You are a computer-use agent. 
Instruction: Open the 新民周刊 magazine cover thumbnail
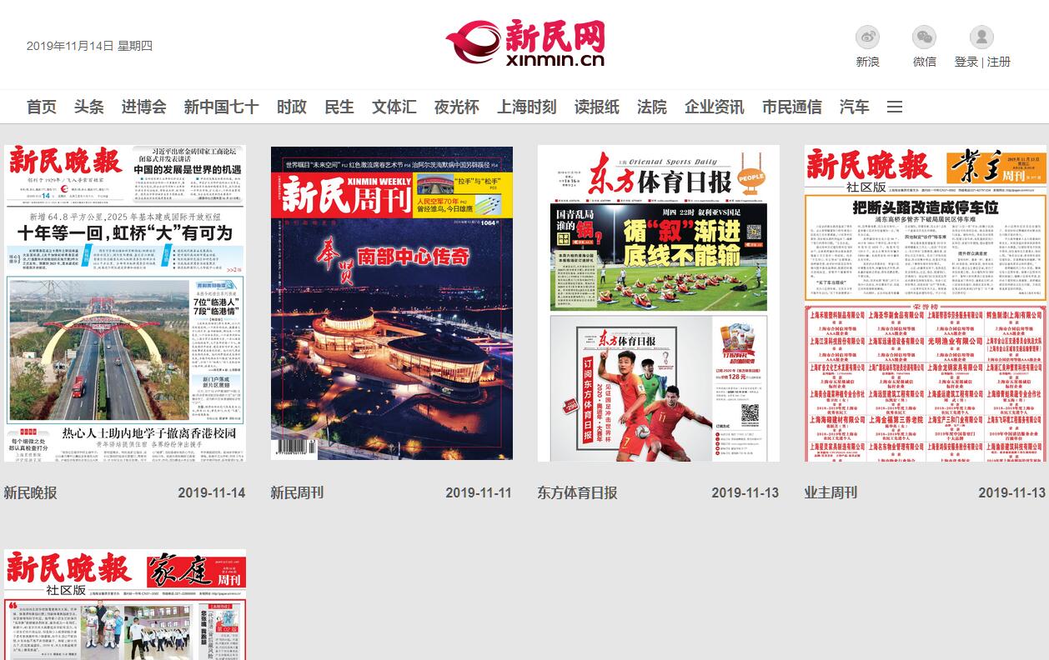coord(392,303)
